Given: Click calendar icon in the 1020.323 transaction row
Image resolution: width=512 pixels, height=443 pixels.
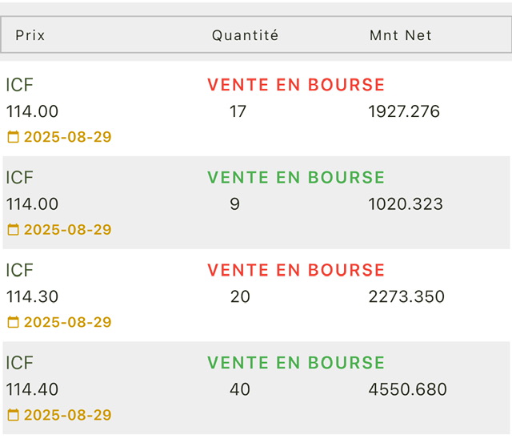Looking at the screenshot, I should [13, 229].
